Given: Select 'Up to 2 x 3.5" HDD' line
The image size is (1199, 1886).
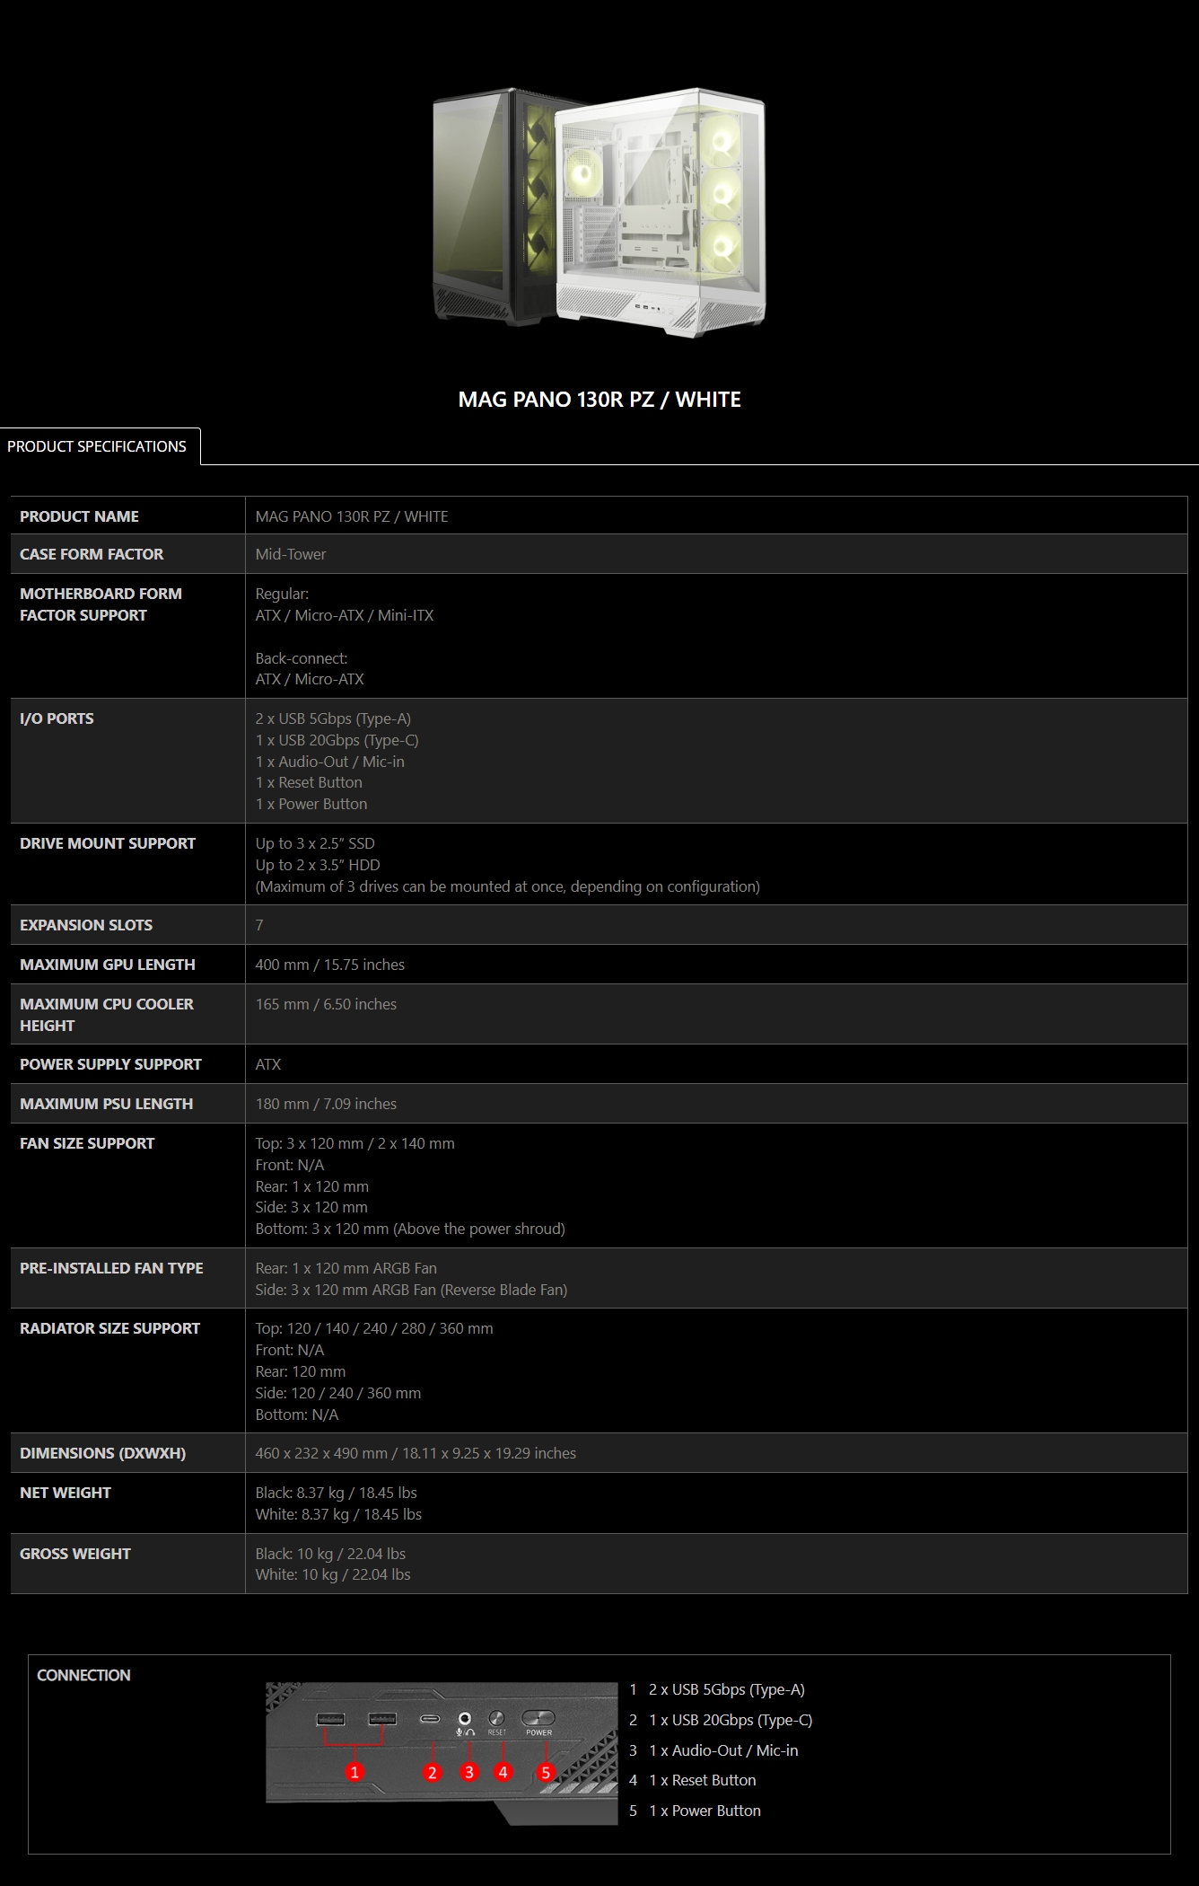Looking at the screenshot, I should tap(318, 865).
